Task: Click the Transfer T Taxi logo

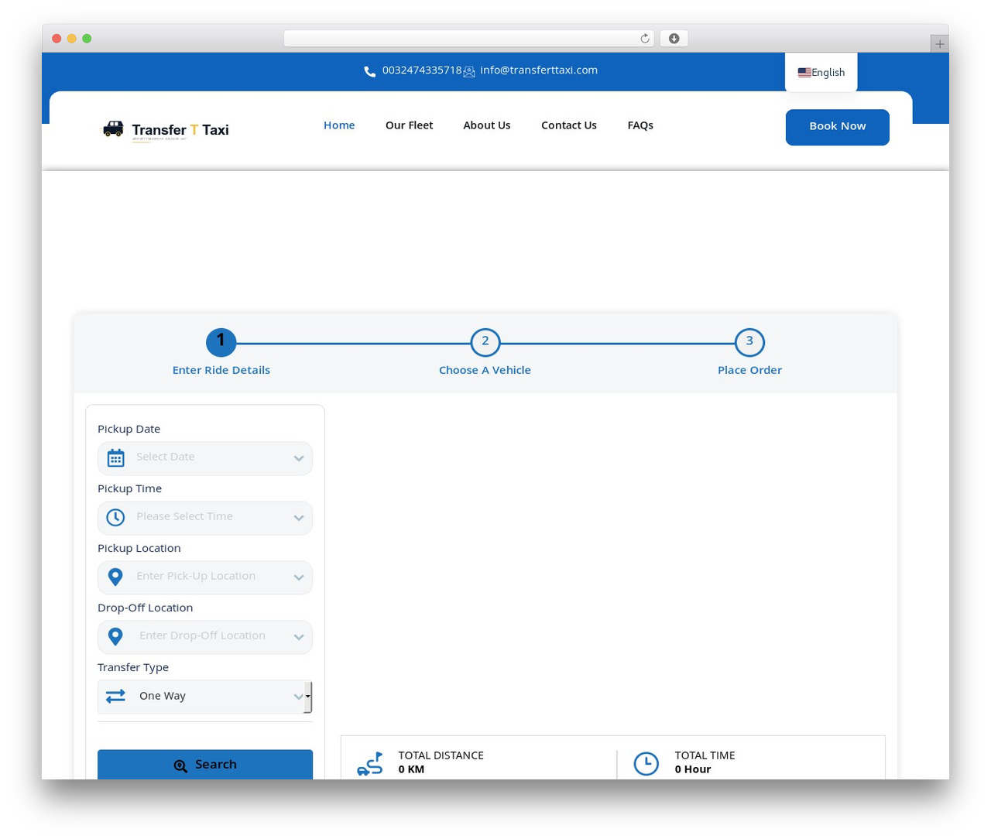Action: (x=166, y=130)
